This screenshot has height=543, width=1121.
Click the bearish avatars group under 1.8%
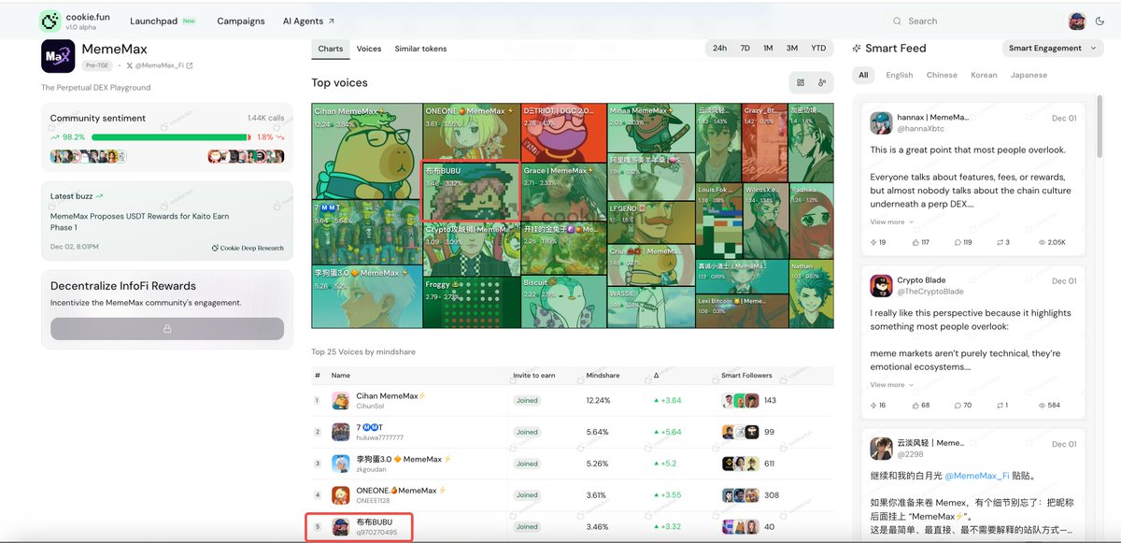point(246,156)
